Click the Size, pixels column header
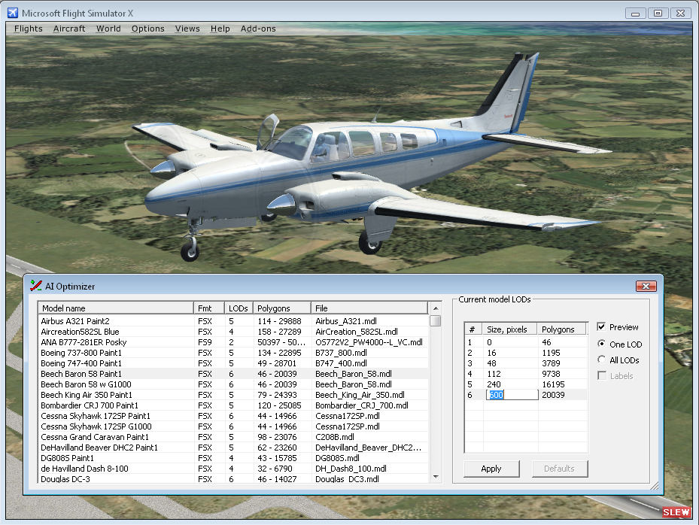The height and width of the screenshot is (525, 699). (510, 329)
